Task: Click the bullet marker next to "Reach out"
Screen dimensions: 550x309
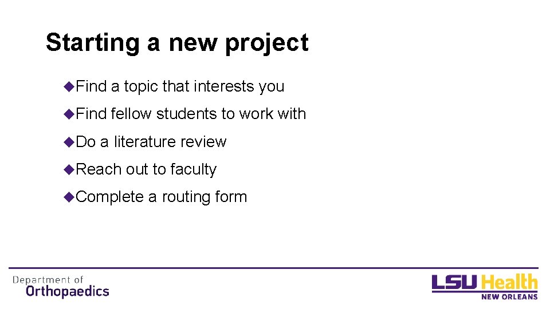Action: click(x=70, y=169)
